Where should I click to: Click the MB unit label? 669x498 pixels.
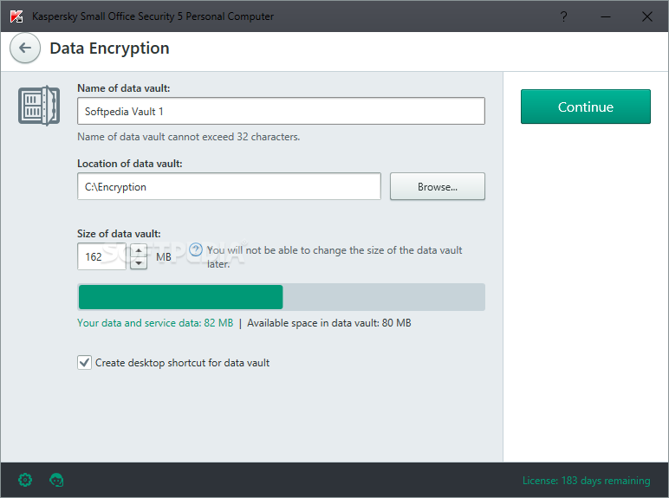[x=164, y=256]
